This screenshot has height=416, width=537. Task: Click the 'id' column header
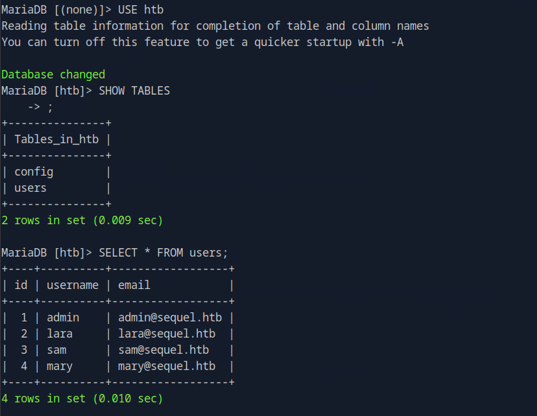point(21,285)
